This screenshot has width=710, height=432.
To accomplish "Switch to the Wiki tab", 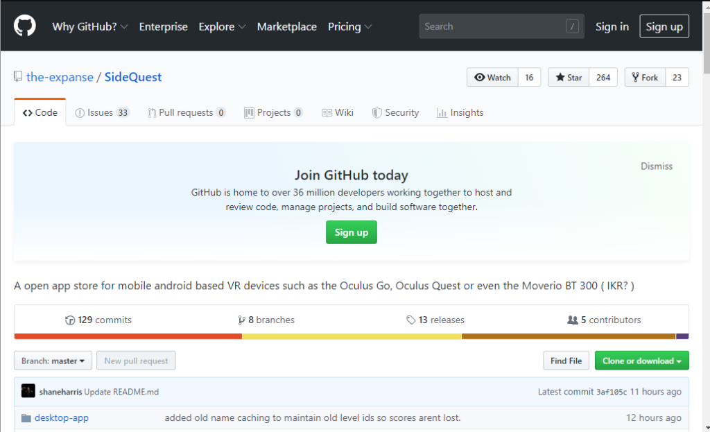I will click(x=338, y=113).
